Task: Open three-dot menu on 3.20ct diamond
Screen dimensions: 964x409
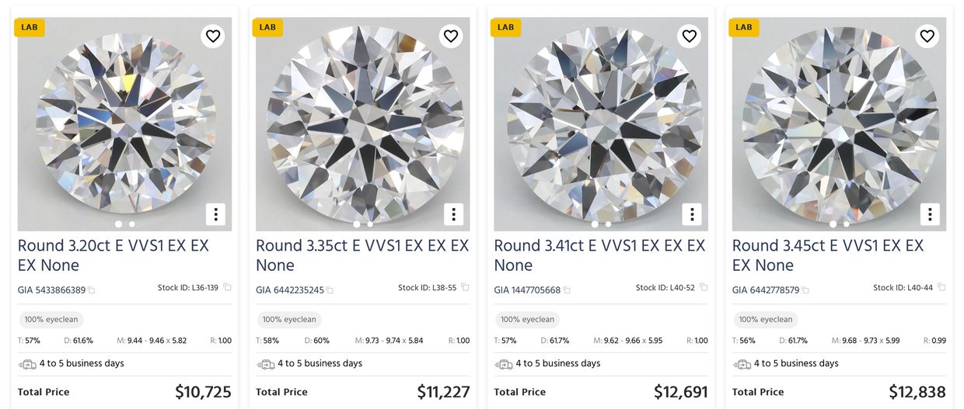Action: 215,214
